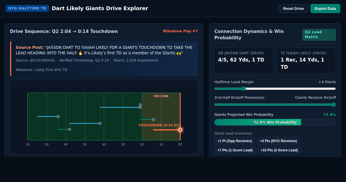Apply the +7 Pts (1-Score Lead) scenario
The height and width of the screenshot is (182, 346).
pyautogui.click(x=235, y=150)
